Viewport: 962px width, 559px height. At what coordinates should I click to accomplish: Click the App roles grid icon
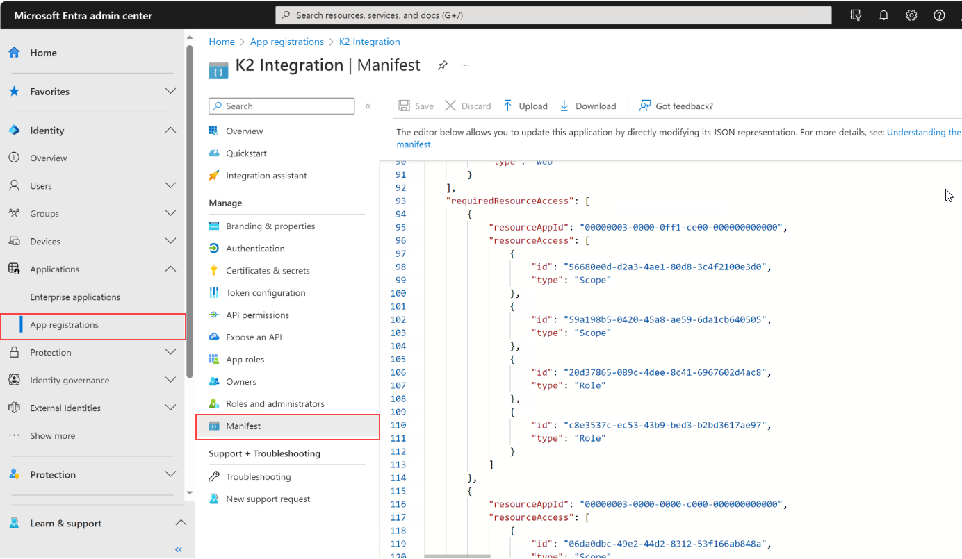214,360
